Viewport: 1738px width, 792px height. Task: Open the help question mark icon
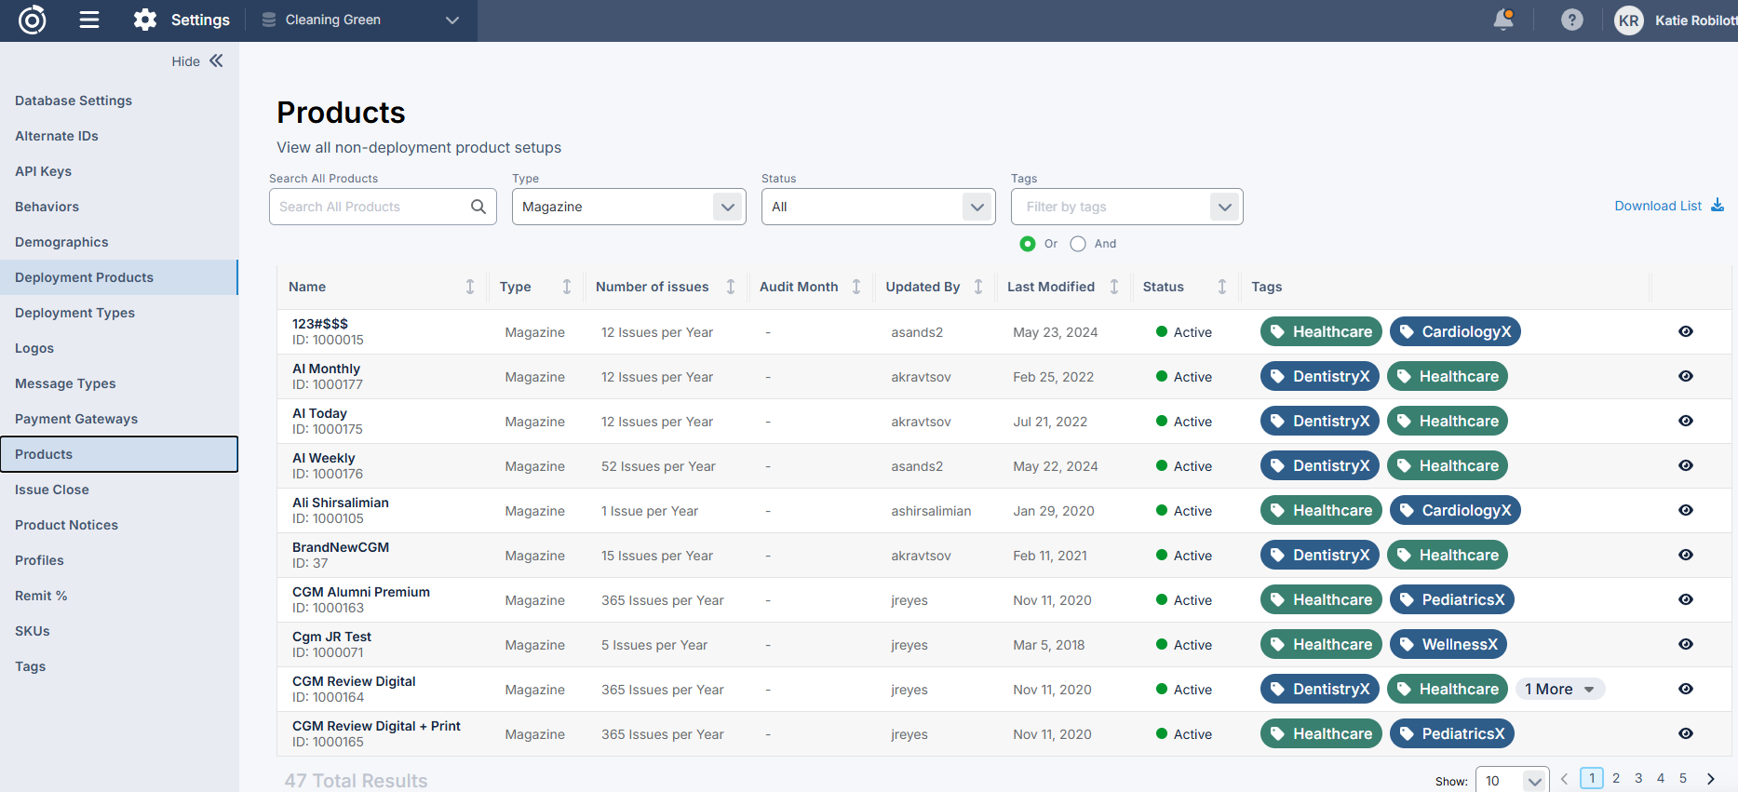1571,20
